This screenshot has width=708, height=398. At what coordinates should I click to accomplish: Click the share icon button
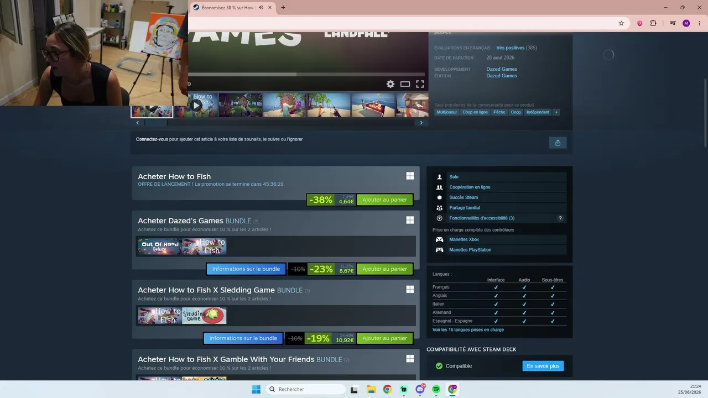click(558, 143)
